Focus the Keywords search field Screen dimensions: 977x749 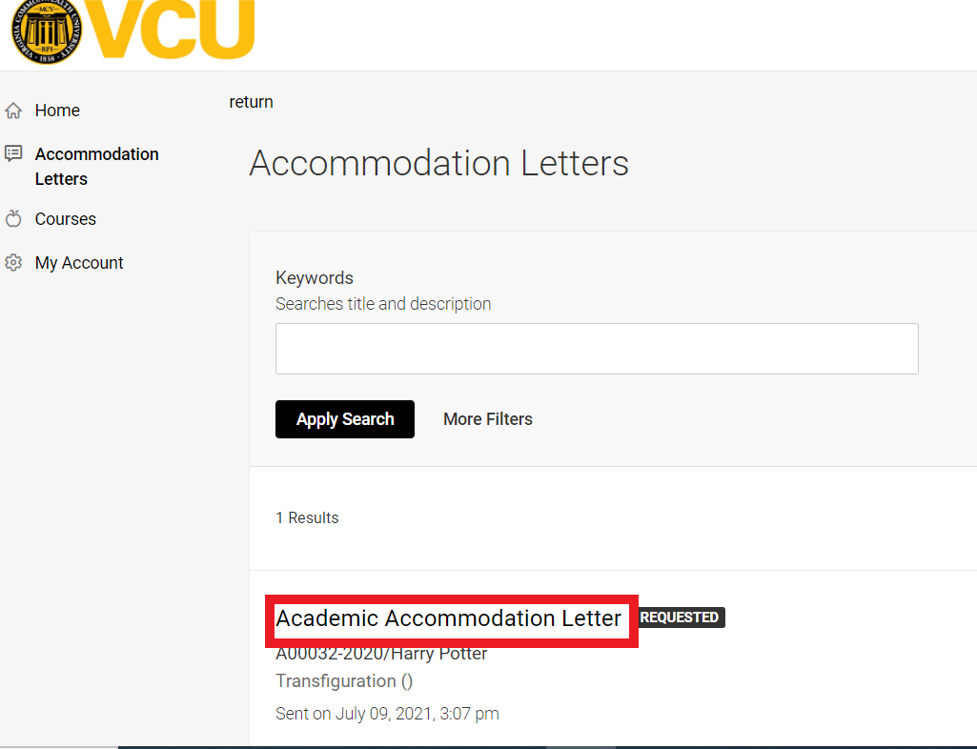click(x=597, y=349)
